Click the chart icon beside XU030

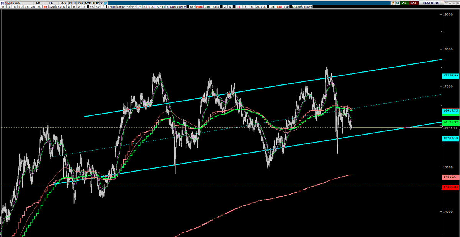pyautogui.click(x=8, y=3)
